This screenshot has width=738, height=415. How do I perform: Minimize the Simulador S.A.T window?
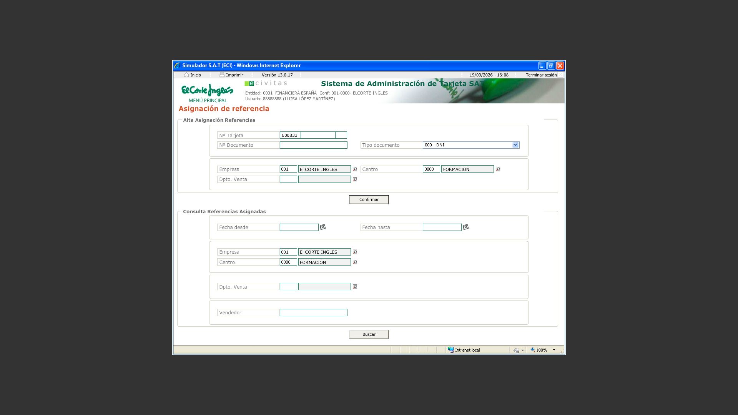542,66
